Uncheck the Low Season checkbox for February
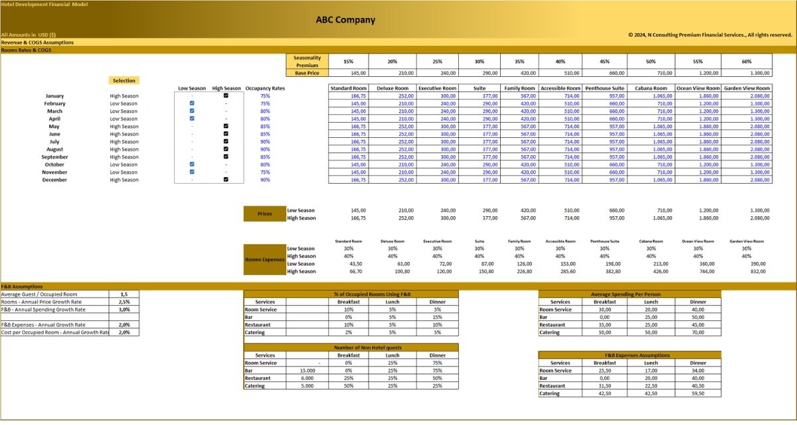 tap(192, 103)
